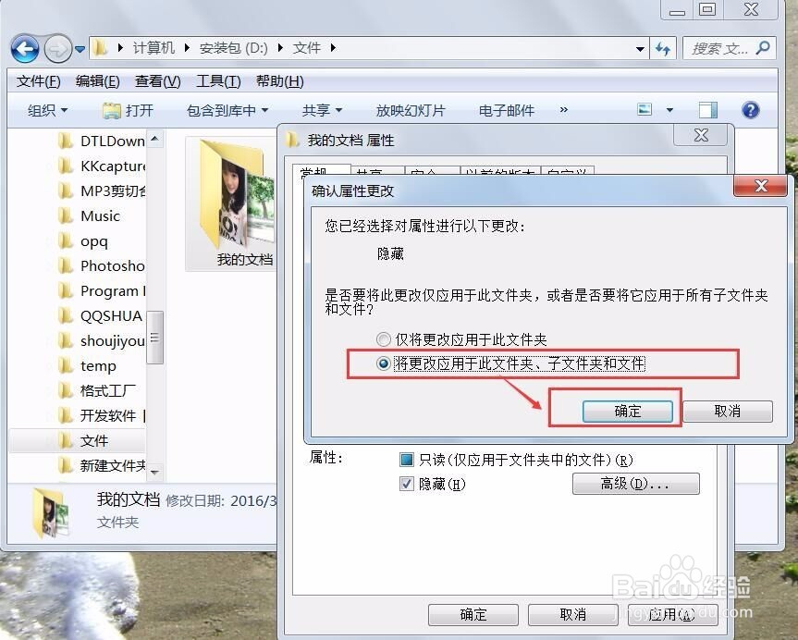The height and width of the screenshot is (640, 798).
Task: Click the navigation tree scrollbar thumb
Action: point(155,337)
